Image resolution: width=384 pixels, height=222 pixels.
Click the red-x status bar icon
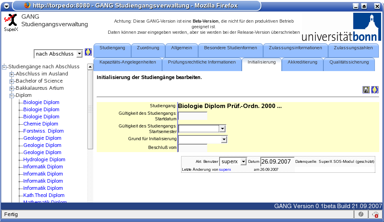pos(375,214)
